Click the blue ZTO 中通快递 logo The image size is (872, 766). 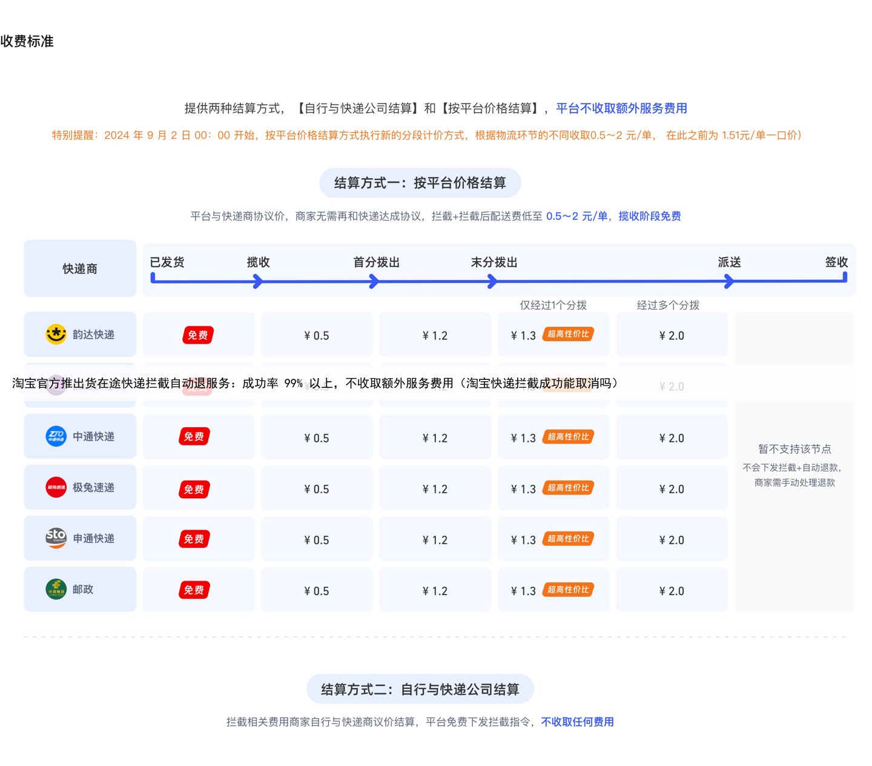pyautogui.click(x=56, y=436)
